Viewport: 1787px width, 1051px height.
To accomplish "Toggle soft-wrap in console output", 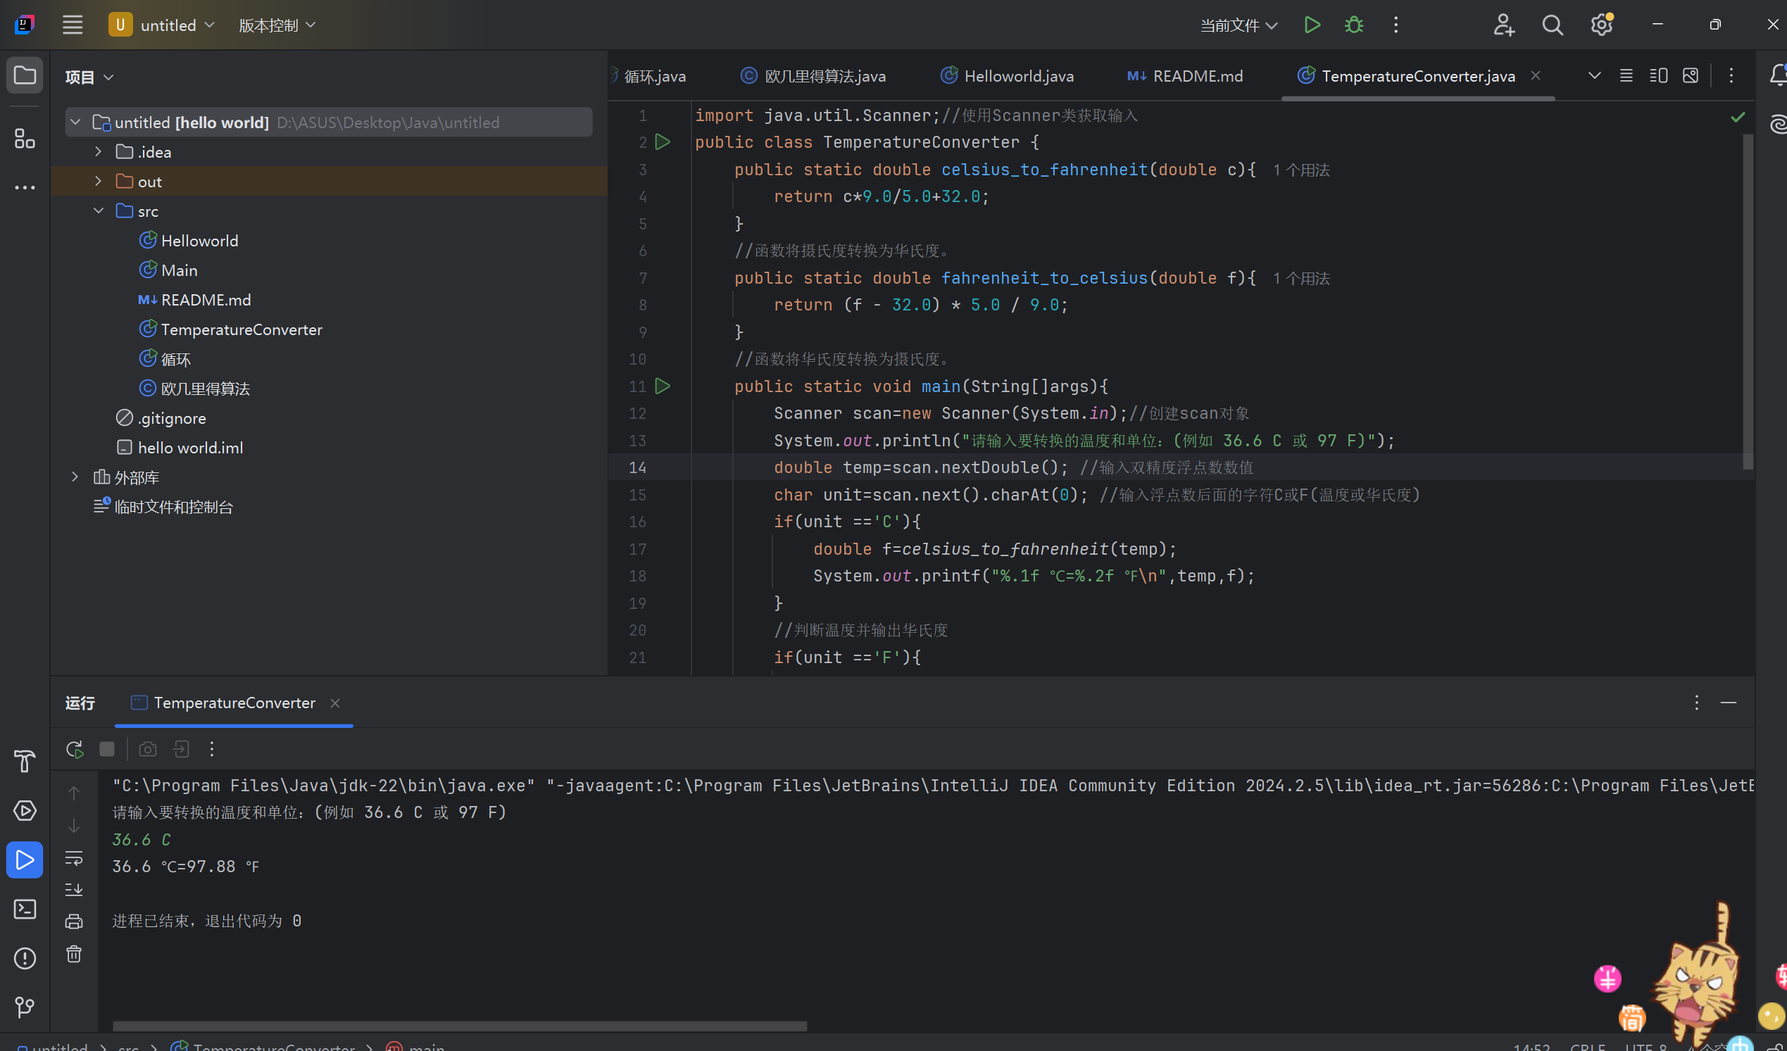I will point(74,858).
